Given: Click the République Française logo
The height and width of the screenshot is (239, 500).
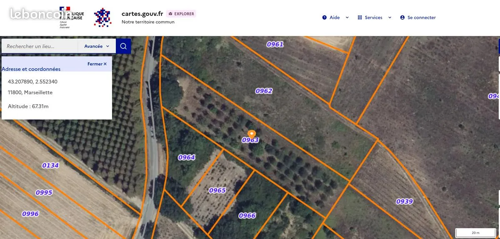Looking at the screenshot, I should [71, 18].
